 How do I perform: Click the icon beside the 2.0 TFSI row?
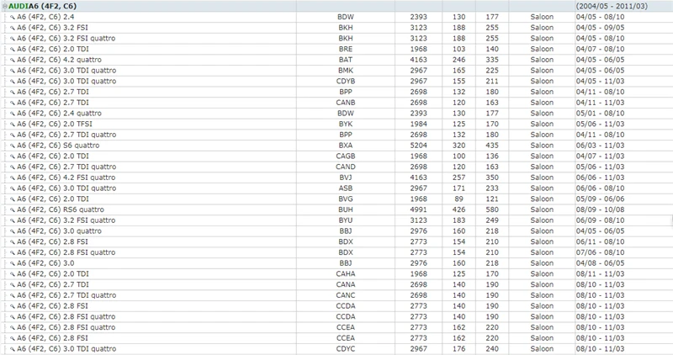[x=13, y=125]
